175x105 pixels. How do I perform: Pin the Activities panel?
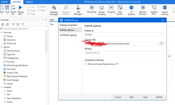coord(45,20)
